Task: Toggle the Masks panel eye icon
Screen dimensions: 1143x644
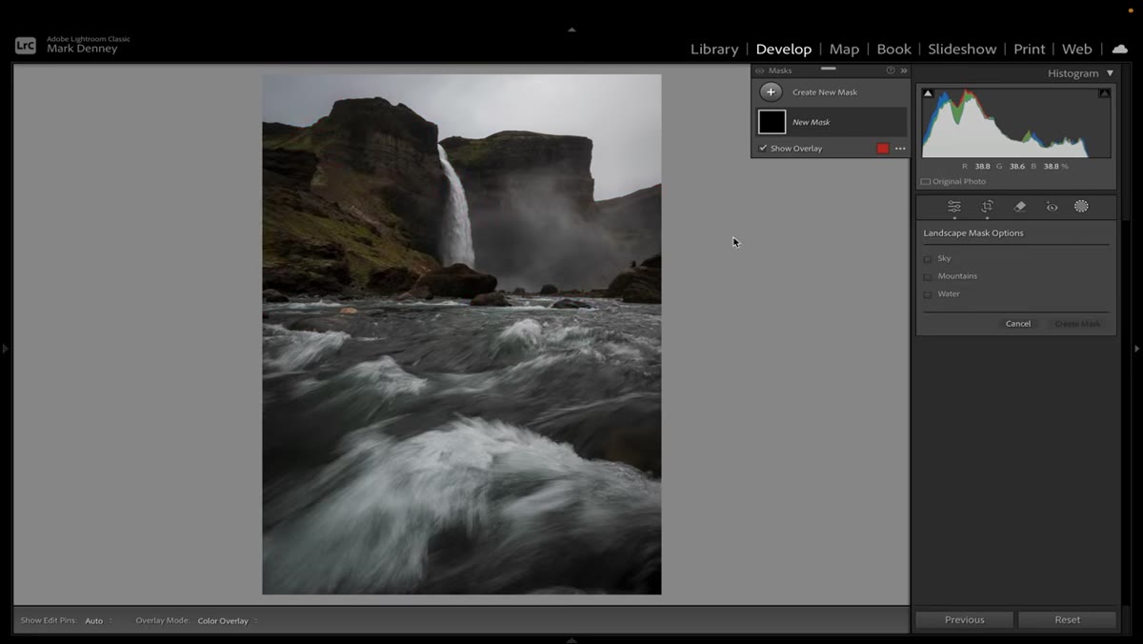Action: click(x=760, y=70)
